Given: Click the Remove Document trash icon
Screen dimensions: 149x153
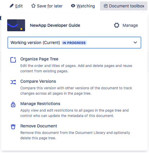Looking at the screenshot, I should click(13, 127).
